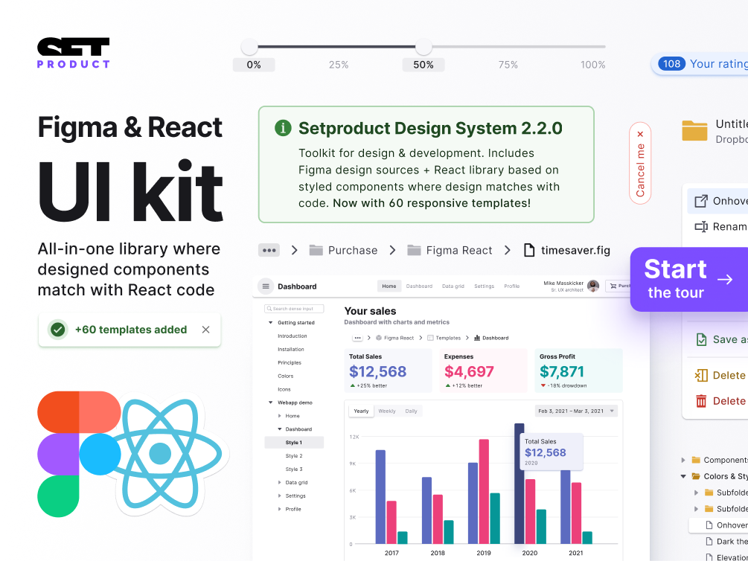Image resolution: width=748 pixels, height=561 pixels.
Task: Click the small ellipsis in dashboard breadcrumbs
Action: click(358, 338)
